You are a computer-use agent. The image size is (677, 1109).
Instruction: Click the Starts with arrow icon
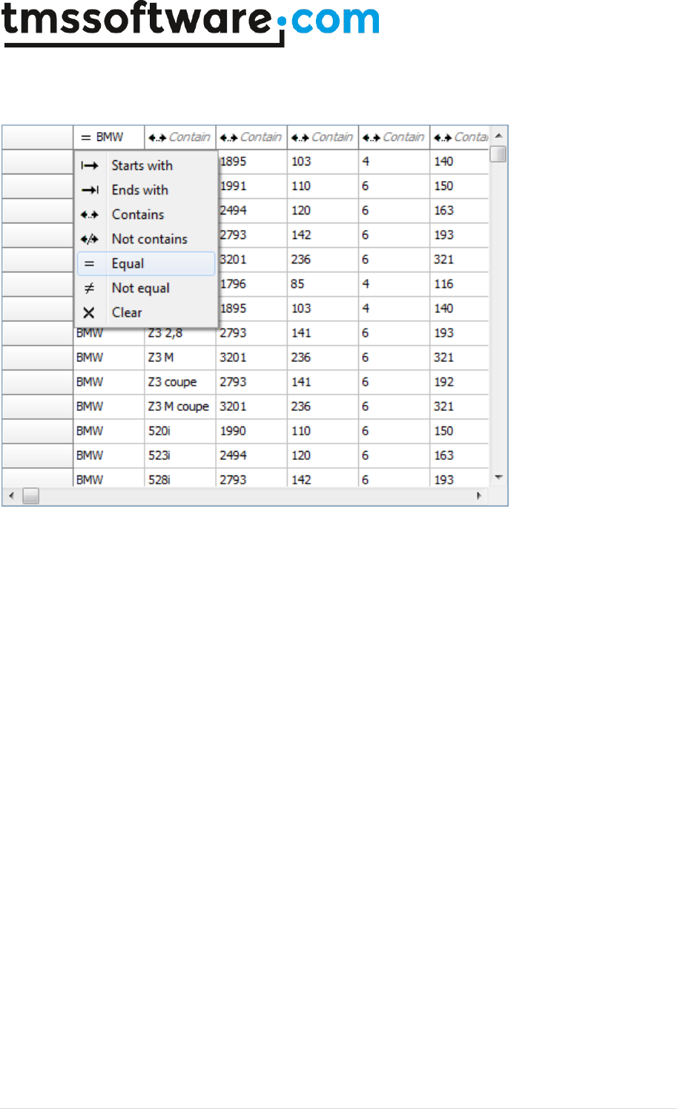click(90, 165)
